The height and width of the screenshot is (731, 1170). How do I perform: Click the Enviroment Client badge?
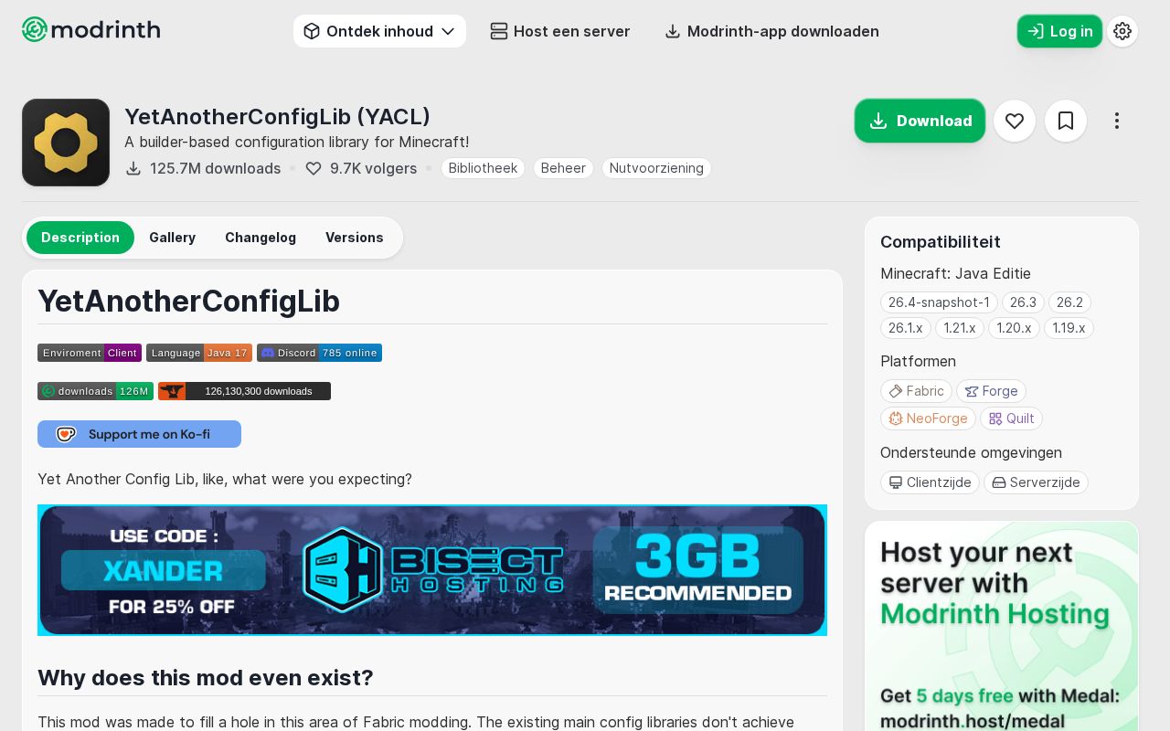tap(90, 353)
